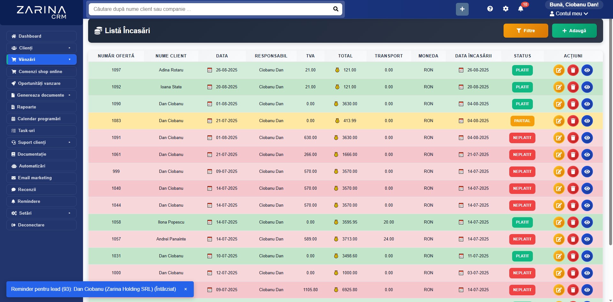Open Calendar programări

tap(42, 119)
